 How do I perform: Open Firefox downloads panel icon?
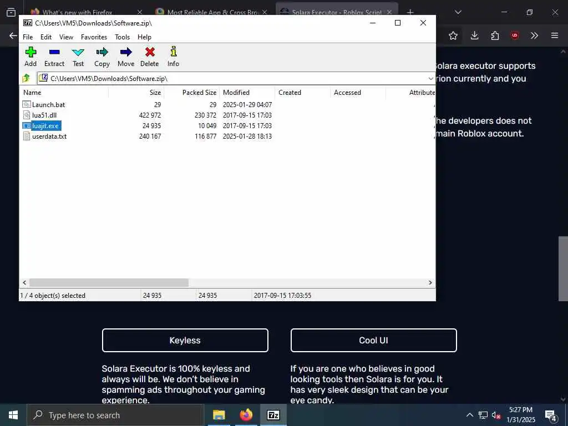pos(474,35)
